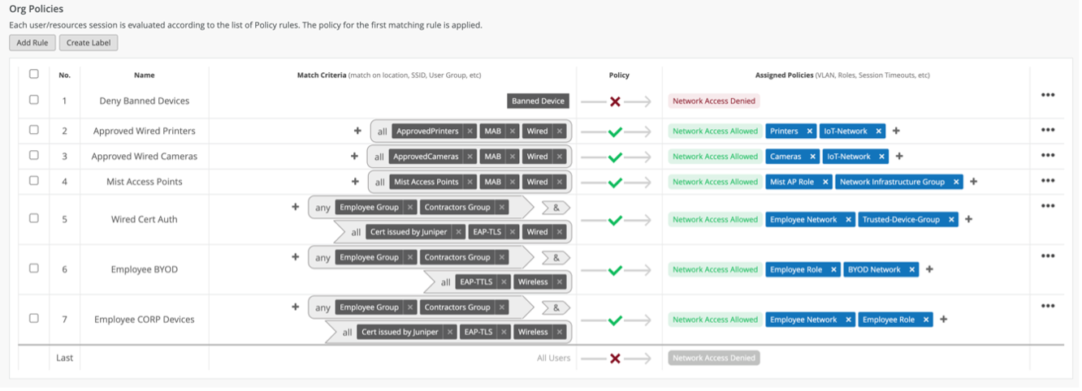This screenshot has height=391, width=1082.
Task: Click the Employee CORP Devices rule name
Action: [145, 320]
